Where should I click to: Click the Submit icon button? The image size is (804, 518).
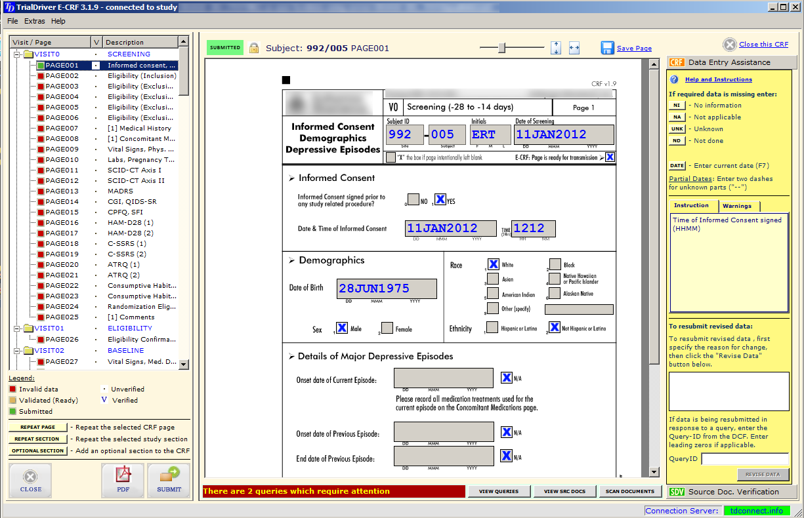(x=169, y=477)
